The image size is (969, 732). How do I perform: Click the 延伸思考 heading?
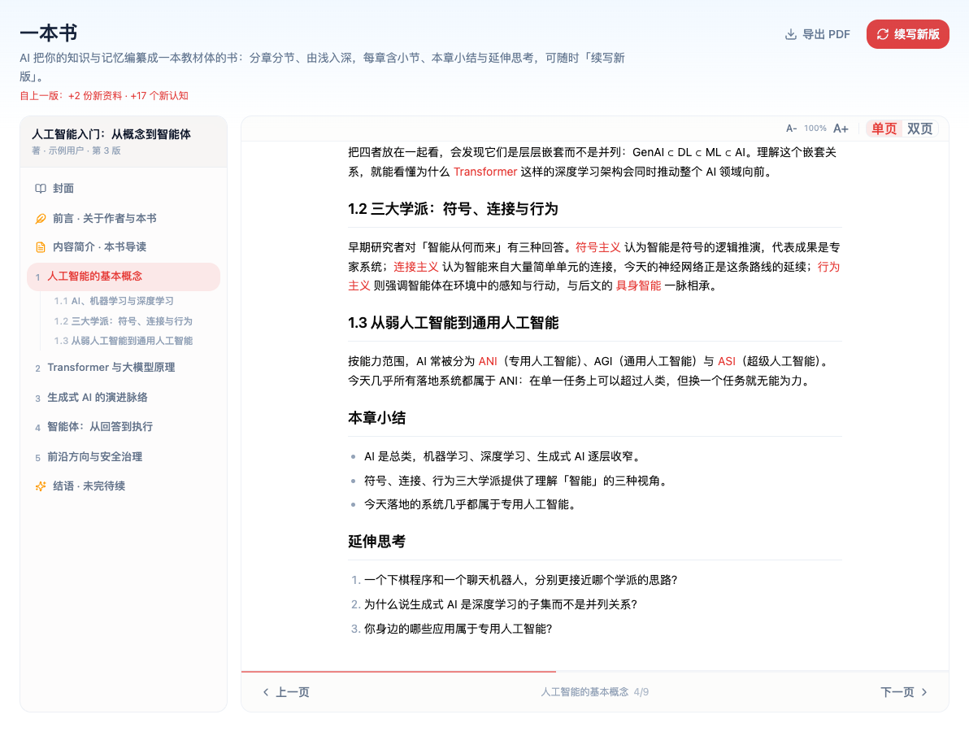[x=377, y=542]
